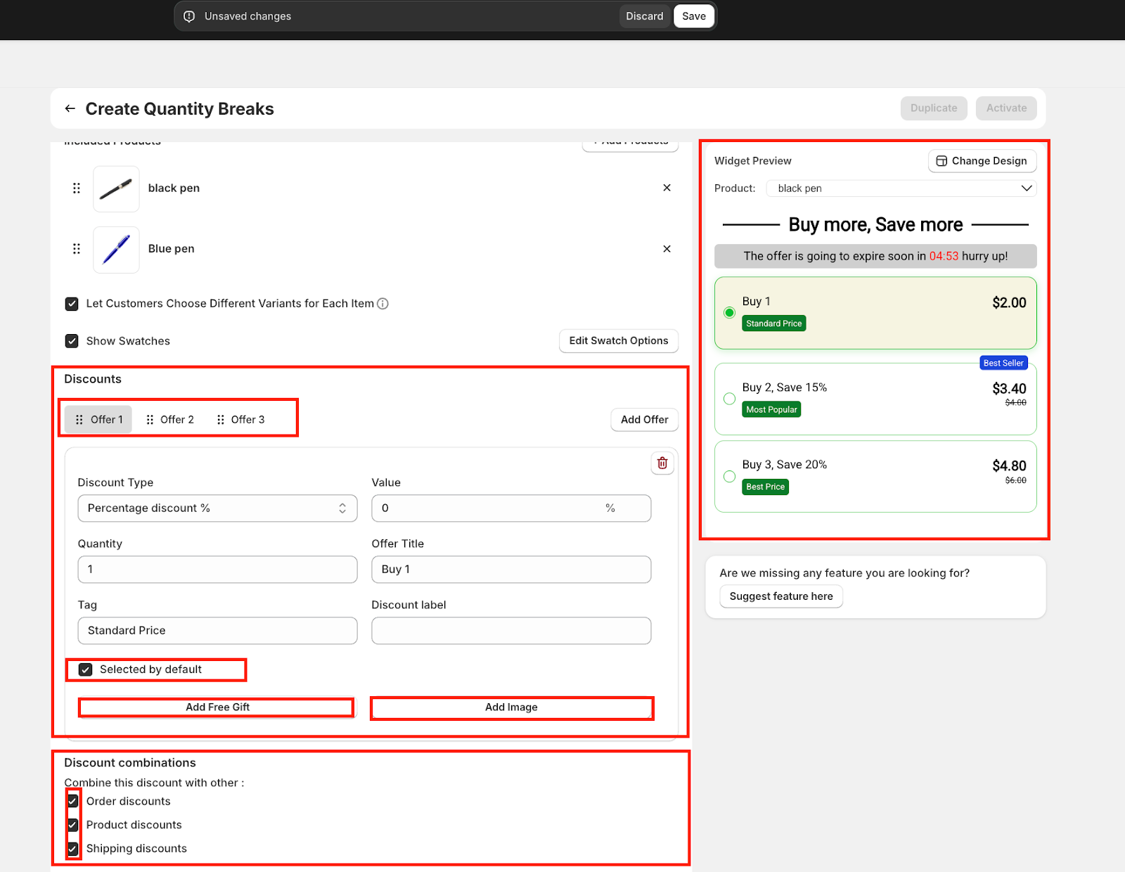Click the drag handle beside black pen
Viewport: 1125px width, 872px height.
click(77, 188)
